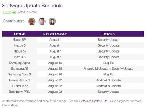Click the Nexus 5X device cell
Image resolution: width=147 pixels, height=108 pixels.
coord(20,51)
